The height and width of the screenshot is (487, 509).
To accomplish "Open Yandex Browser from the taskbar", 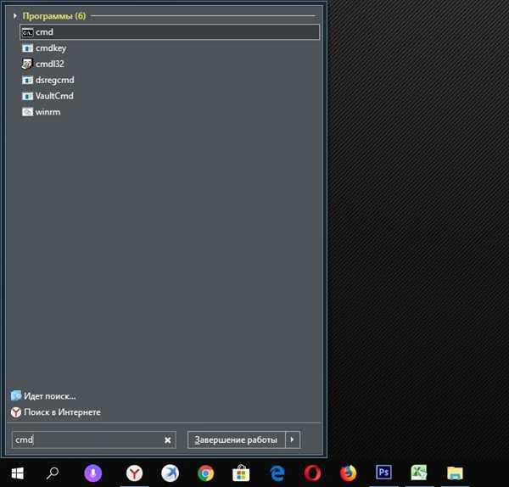I will click(134, 473).
